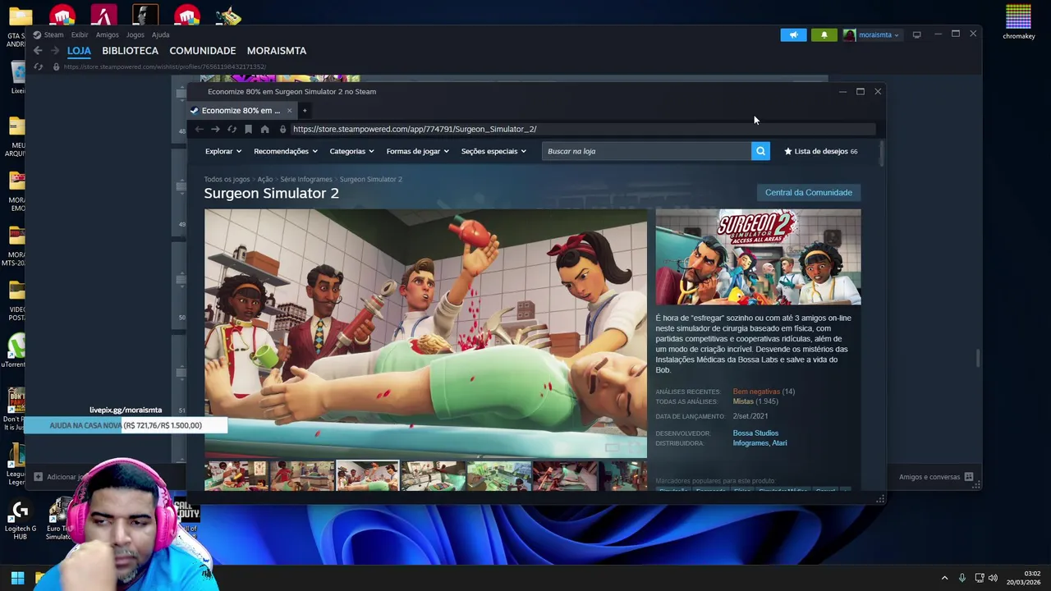Image resolution: width=1051 pixels, height=591 pixels.
Task: Open the Recycle Bin on the desktop
Action: pos(16,78)
